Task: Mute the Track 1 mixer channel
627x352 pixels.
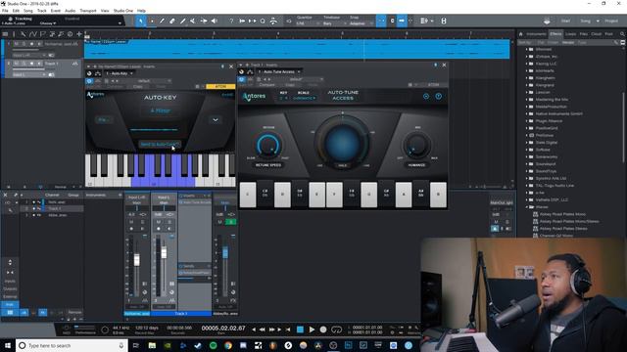Action: pos(159,222)
